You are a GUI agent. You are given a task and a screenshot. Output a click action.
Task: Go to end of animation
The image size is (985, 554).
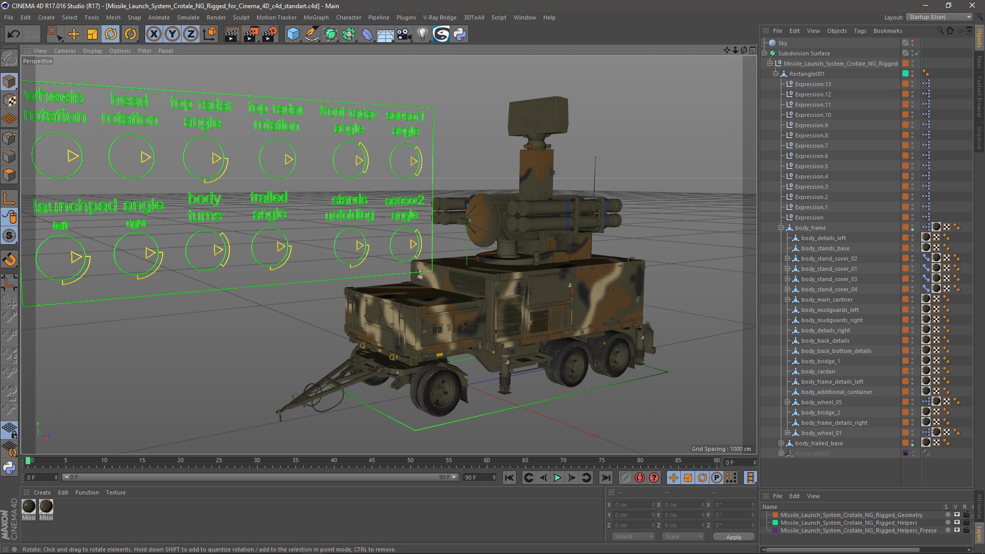(x=606, y=478)
